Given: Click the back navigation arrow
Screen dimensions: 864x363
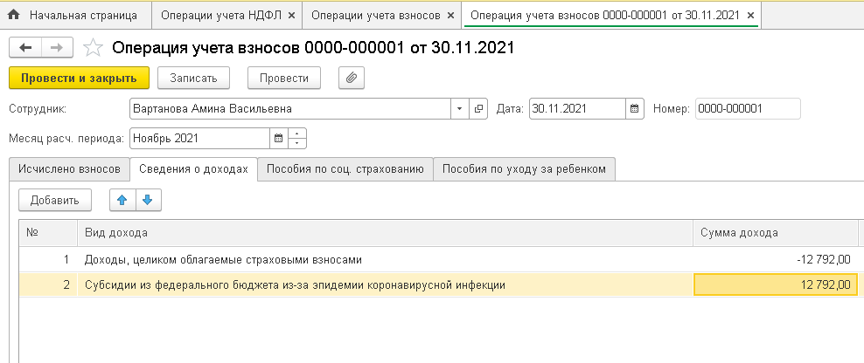Looking at the screenshot, I should [x=25, y=48].
